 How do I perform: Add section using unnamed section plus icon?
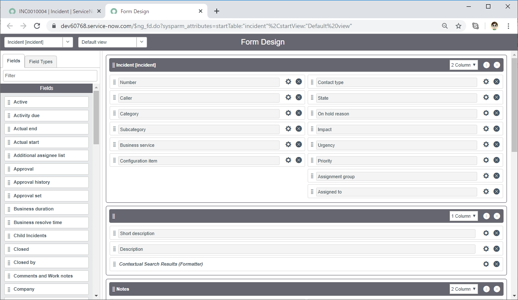click(x=487, y=216)
